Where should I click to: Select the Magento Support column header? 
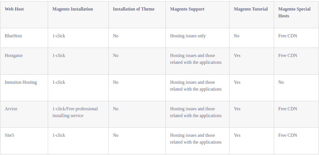coord(187,9)
